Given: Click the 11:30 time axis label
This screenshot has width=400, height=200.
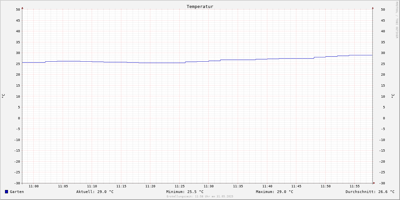Looking at the screenshot, I should click(x=209, y=186).
